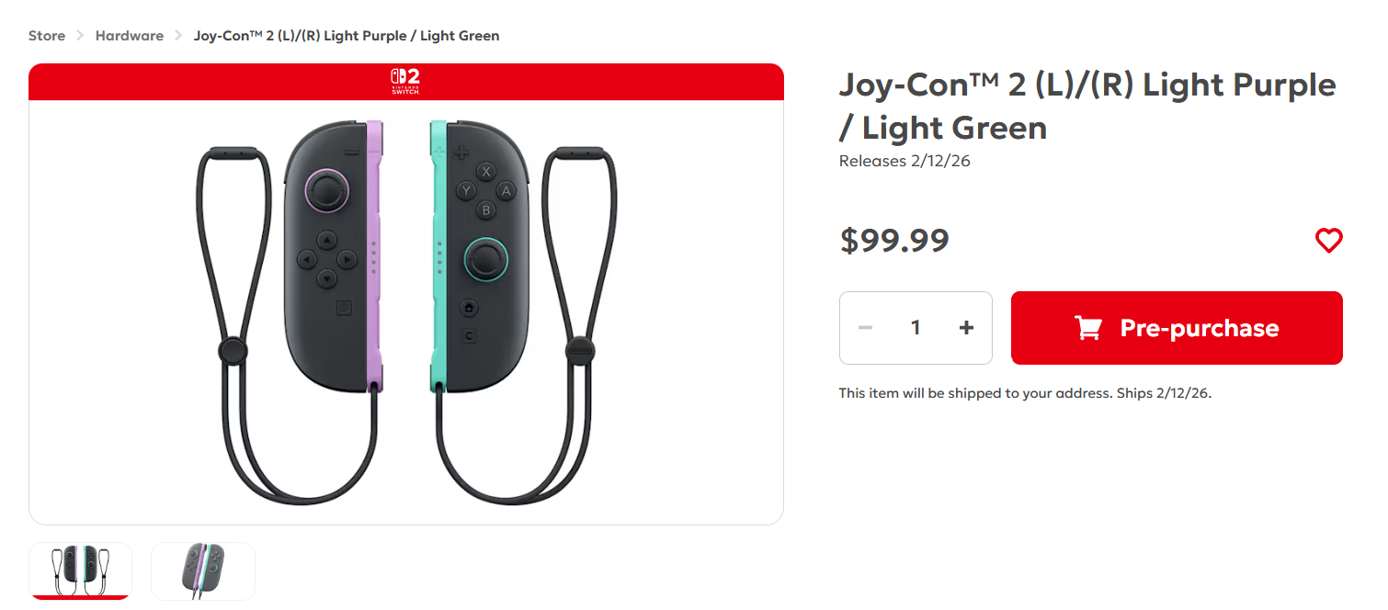Screen dimensions: 1388x610
Task: Add item to wishlist with heart icon
Action: pyautogui.click(x=1328, y=241)
